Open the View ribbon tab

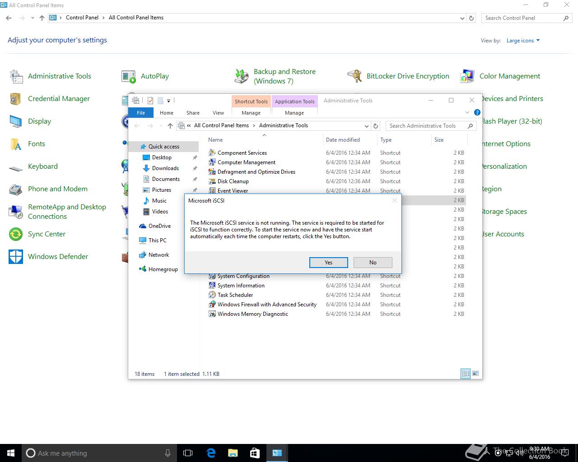(218, 113)
